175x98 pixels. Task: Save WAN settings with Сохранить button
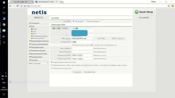77,72
